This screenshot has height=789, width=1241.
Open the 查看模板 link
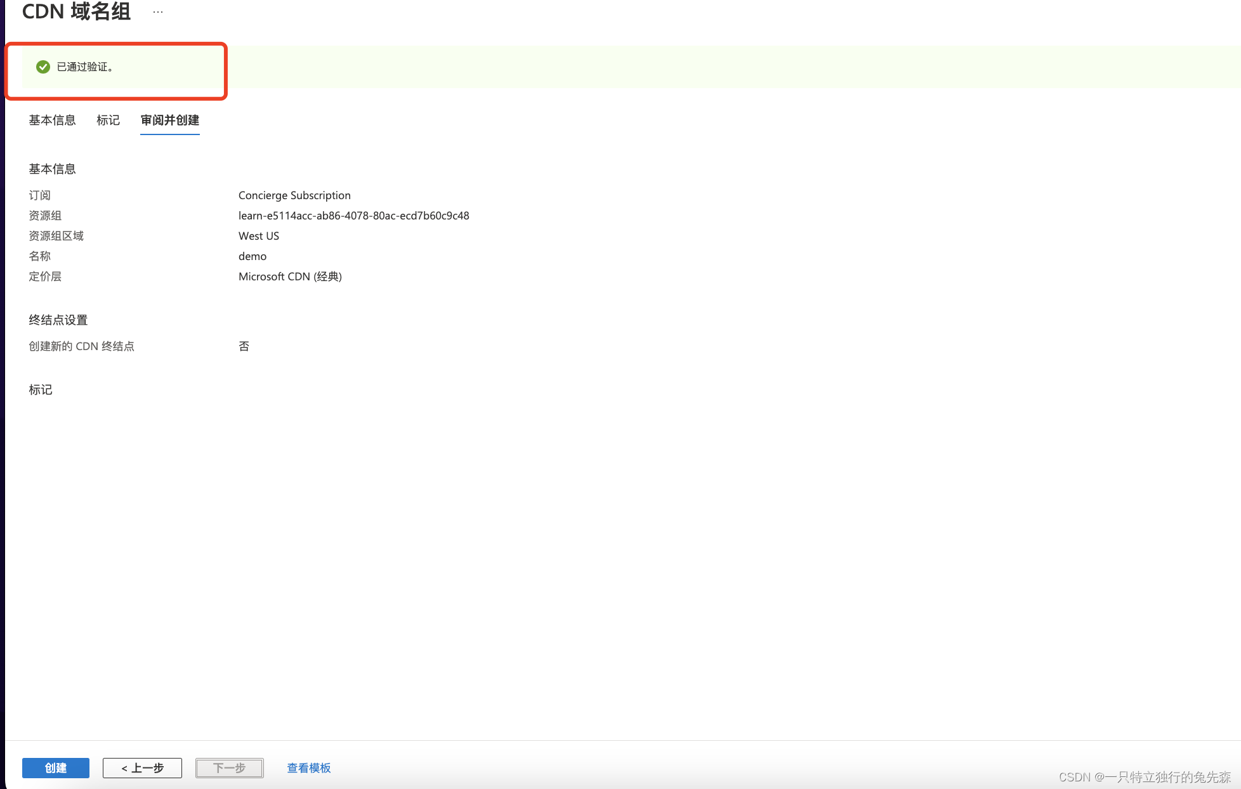click(x=308, y=767)
